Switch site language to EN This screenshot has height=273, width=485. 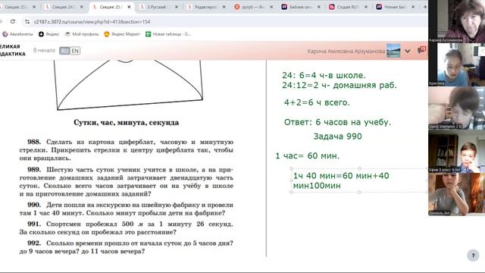pyautogui.click(x=75, y=51)
